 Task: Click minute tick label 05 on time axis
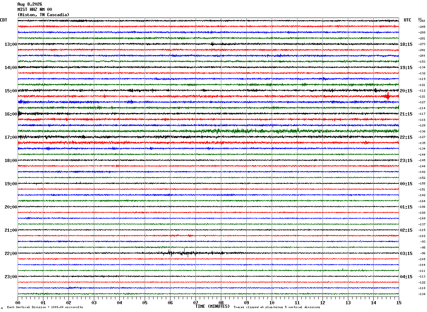[x=145, y=302]
